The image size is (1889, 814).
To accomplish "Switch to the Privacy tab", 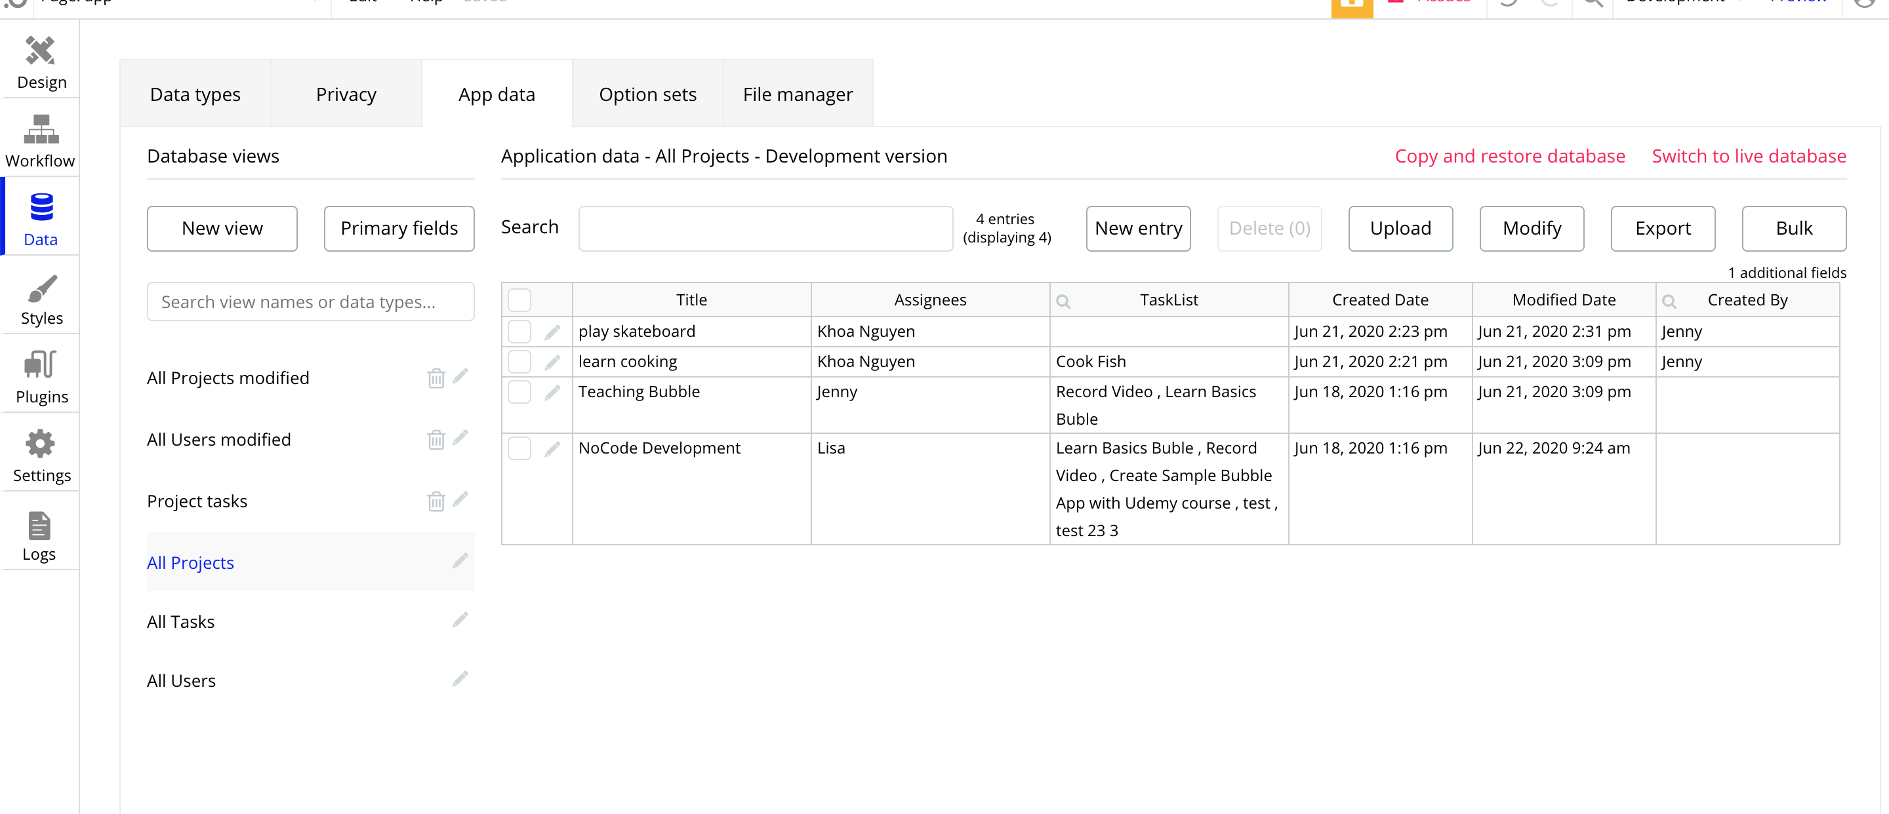I will (x=346, y=94).
